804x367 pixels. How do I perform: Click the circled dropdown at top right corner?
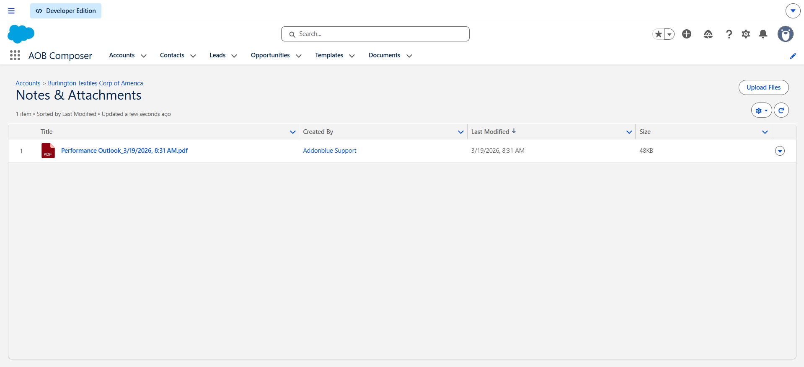[x=793, y=11]
